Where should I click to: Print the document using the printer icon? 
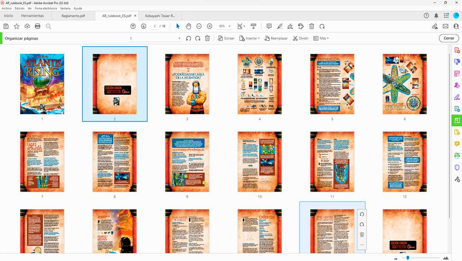pyautogui.click(x=38, y=26)
